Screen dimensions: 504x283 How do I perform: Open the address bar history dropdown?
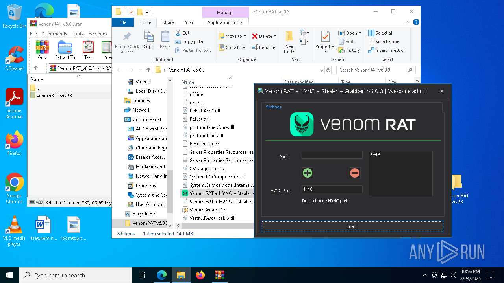click(x=322, y=70)
